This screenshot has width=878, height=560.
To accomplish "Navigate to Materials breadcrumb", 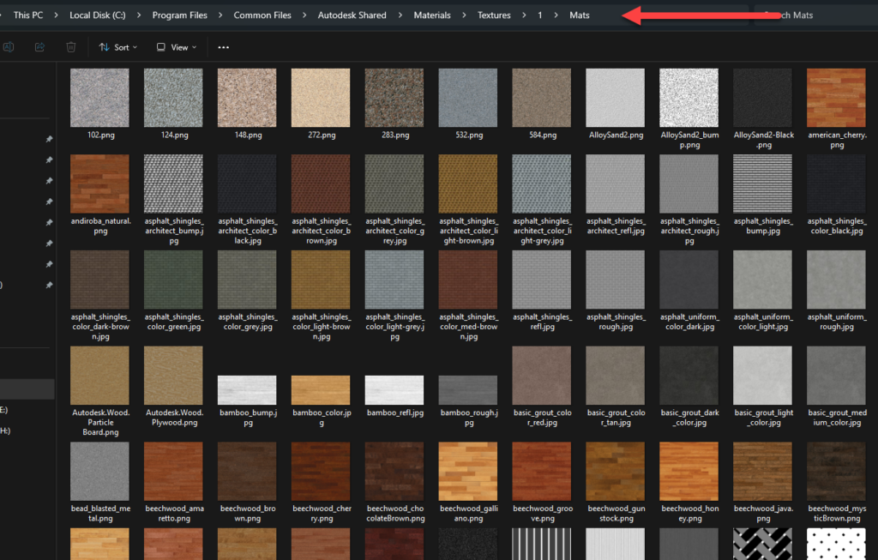I will (x=432, y=15).
